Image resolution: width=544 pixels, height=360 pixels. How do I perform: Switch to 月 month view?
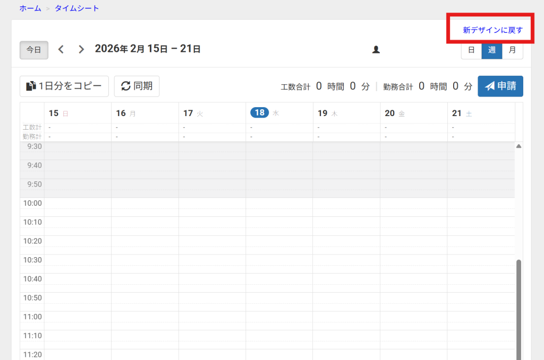click(512, 50)
